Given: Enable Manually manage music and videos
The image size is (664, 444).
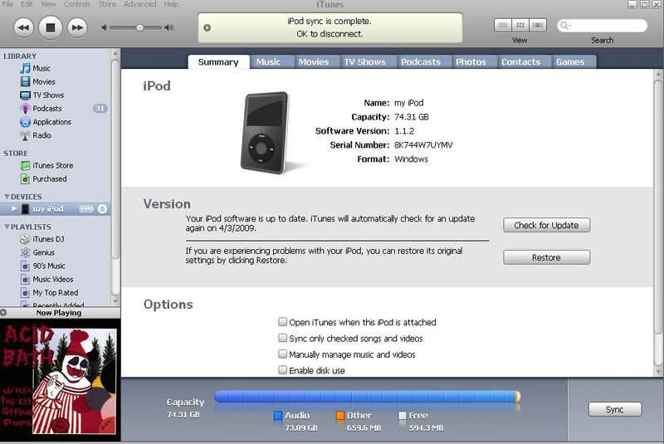Looking at the screenshot, I should [x=282, y=354].
